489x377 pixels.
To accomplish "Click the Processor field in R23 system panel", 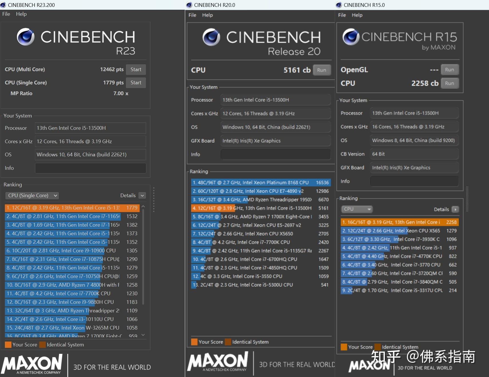I will (90, 128).
